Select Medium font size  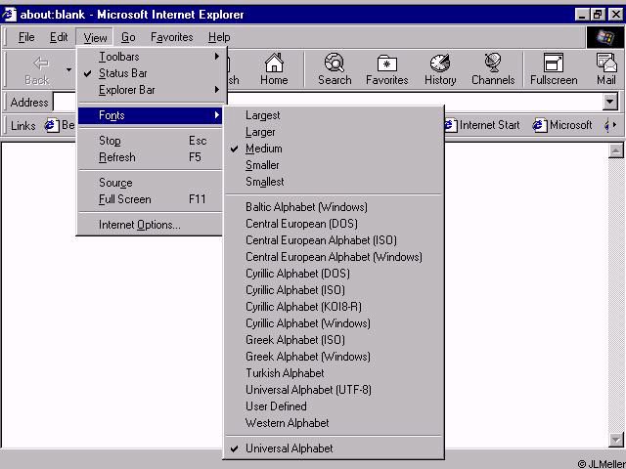(334, 149)
